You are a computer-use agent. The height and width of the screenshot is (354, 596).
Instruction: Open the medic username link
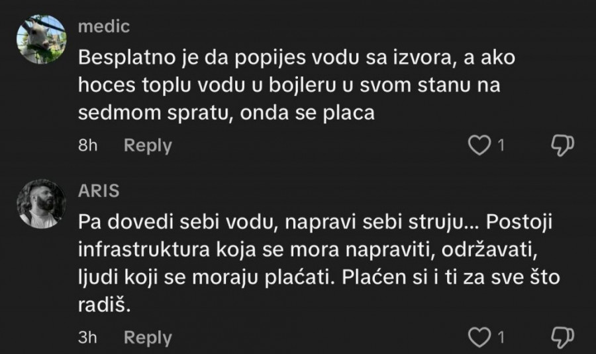(x=103, y=26)
